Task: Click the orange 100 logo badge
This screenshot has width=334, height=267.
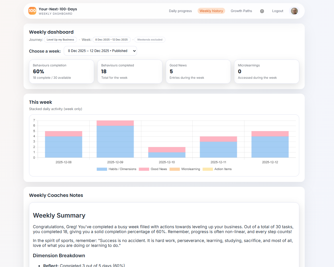Action: [32, 11]
